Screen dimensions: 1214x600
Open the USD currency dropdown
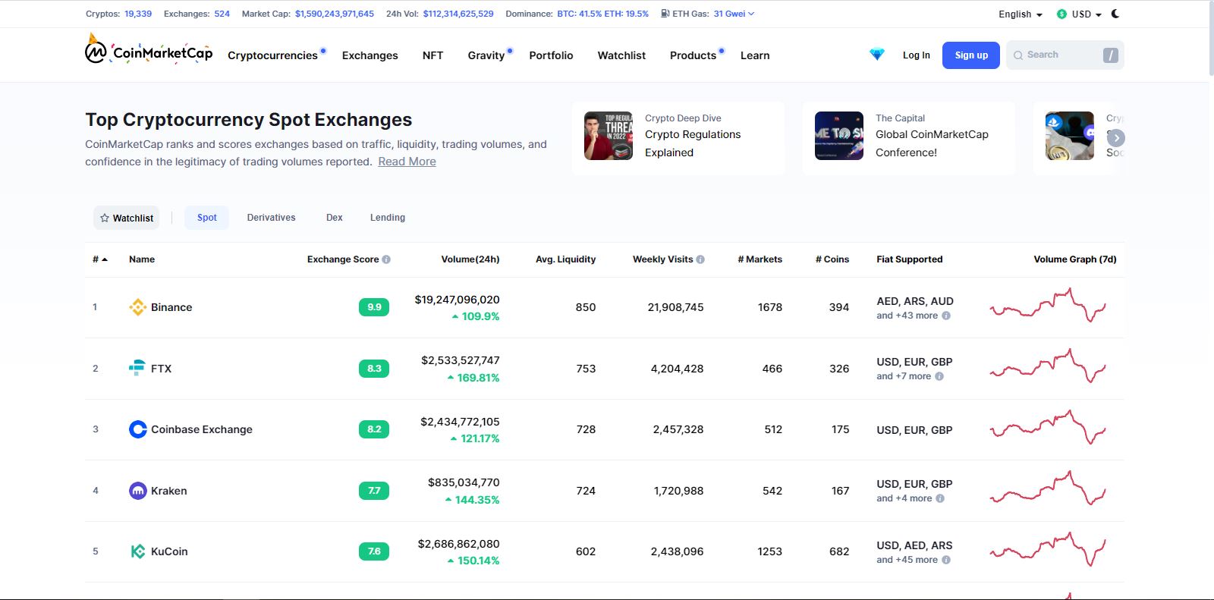pyautogui.click(x=1079, y=14)
